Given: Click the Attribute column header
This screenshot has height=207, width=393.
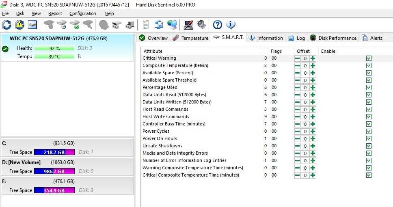Looking at the screenshot, I should 201,51.
